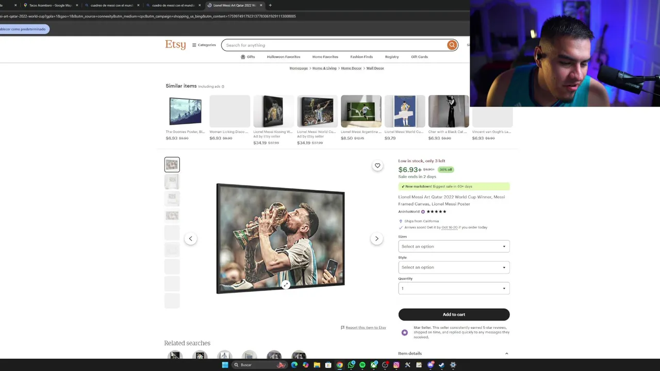Open Spotify from taskbar

pyautogui.click(x=362, y=365)
